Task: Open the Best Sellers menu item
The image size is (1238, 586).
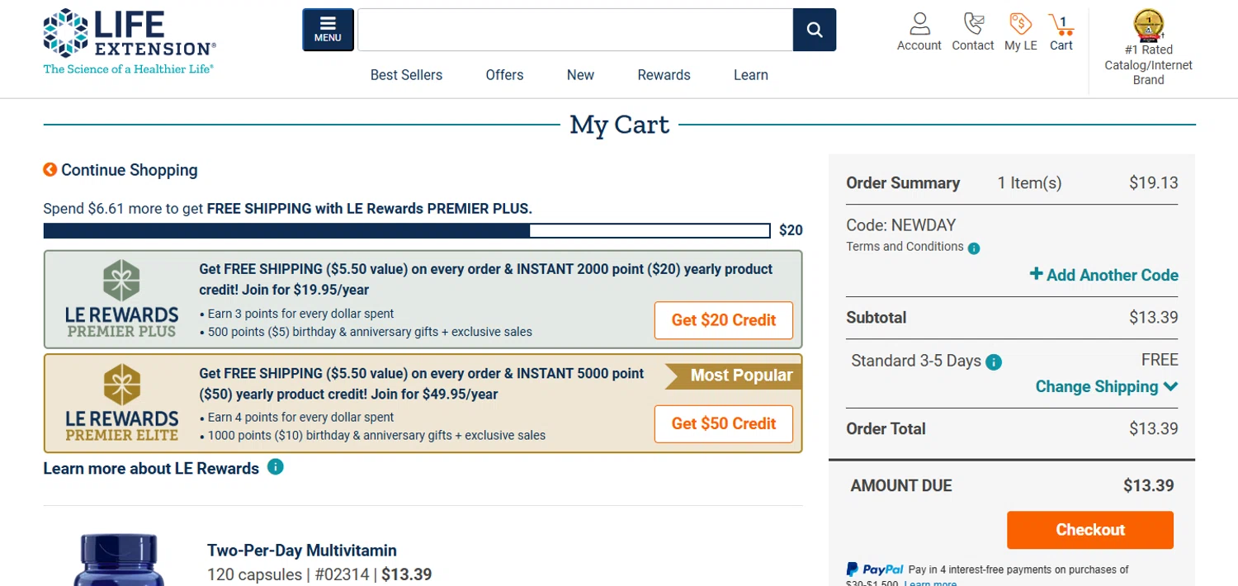Action: pos(406,75)
